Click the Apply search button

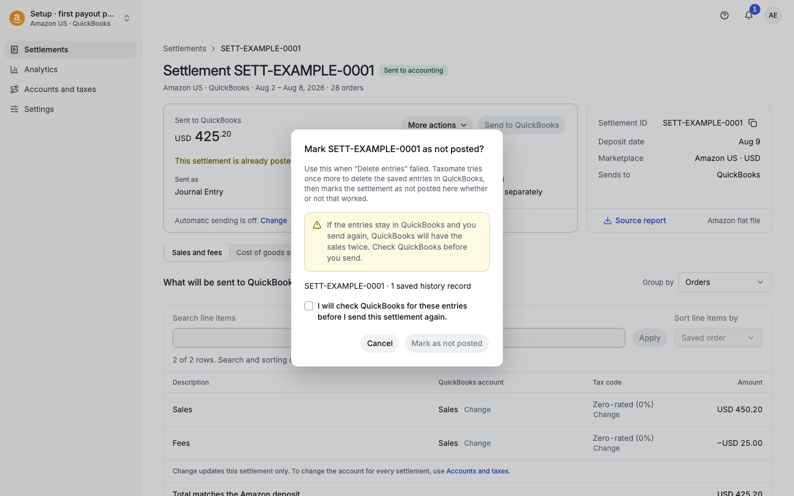click(x=650, y=338)
